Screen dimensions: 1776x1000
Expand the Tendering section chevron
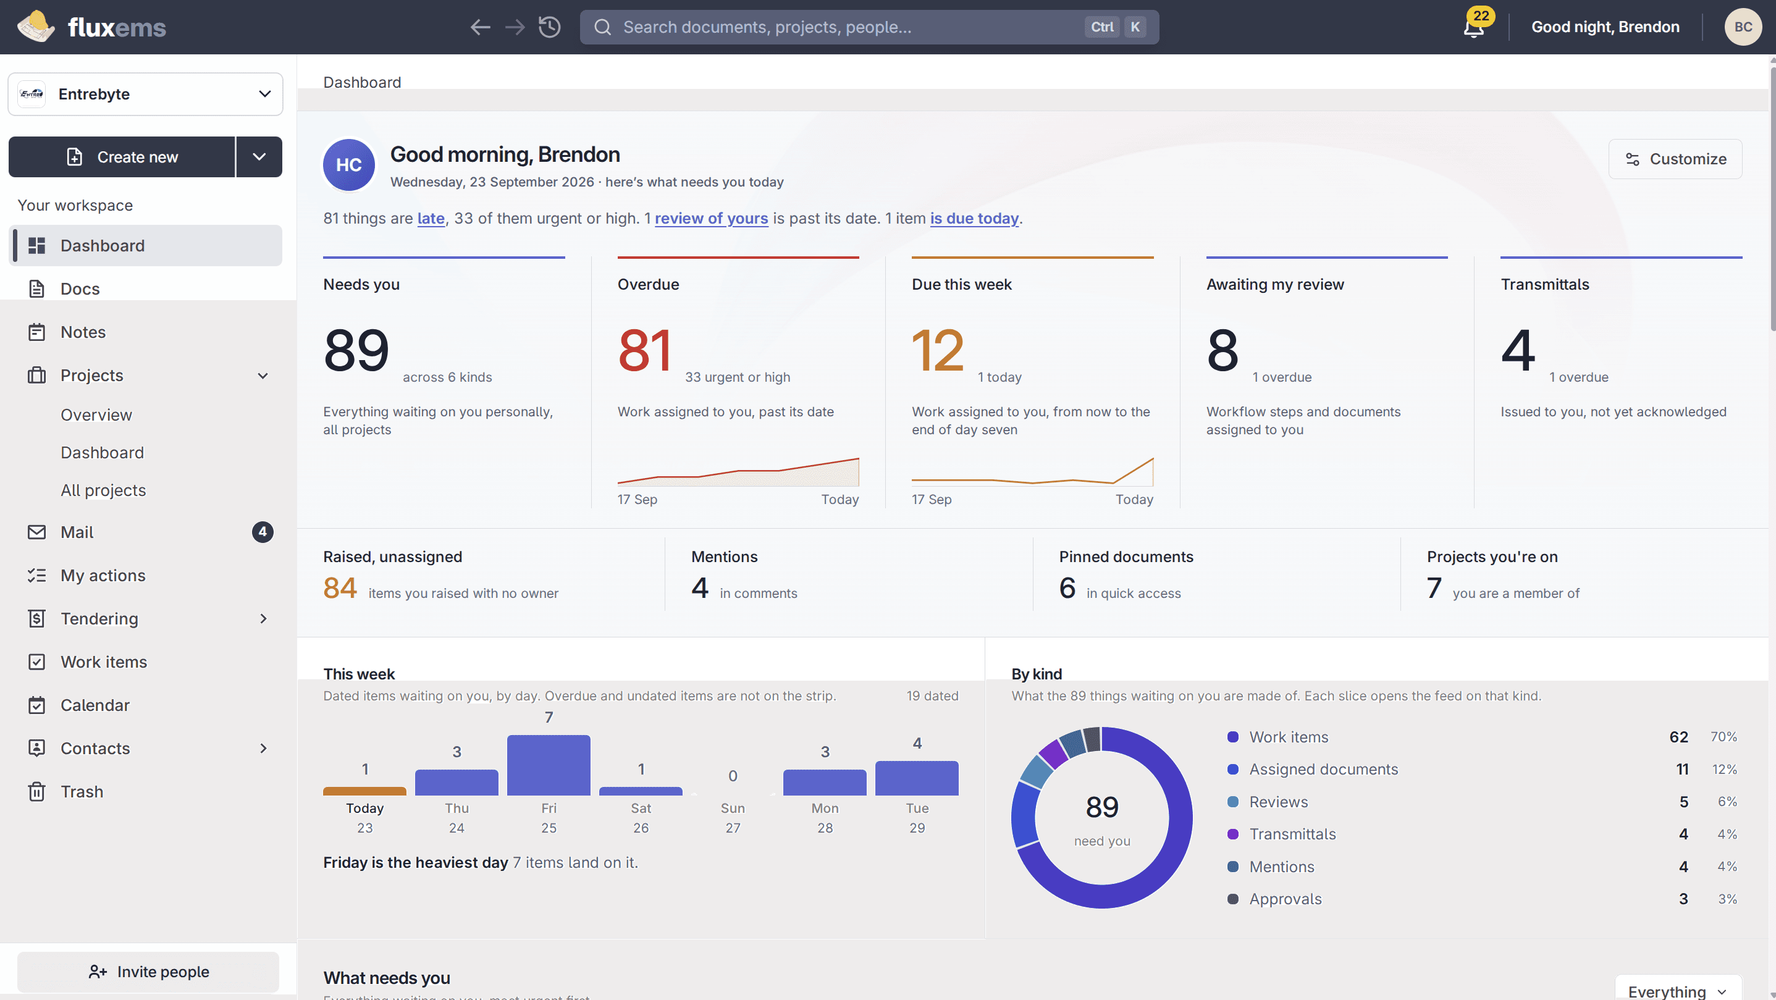click(263, 619)
